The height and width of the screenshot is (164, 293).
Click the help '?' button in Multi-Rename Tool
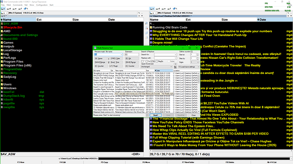[x=175, y=64]
